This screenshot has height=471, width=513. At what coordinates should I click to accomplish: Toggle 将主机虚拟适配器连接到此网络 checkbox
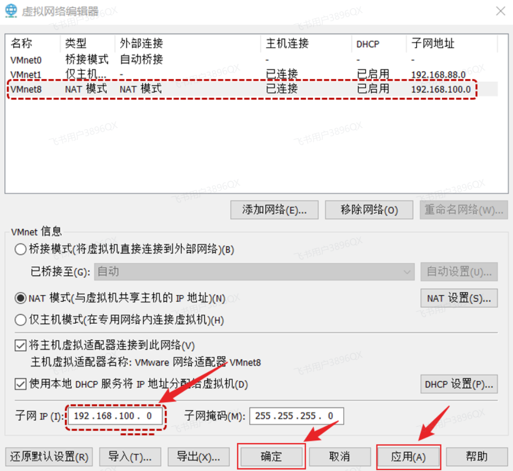point(20,345)
